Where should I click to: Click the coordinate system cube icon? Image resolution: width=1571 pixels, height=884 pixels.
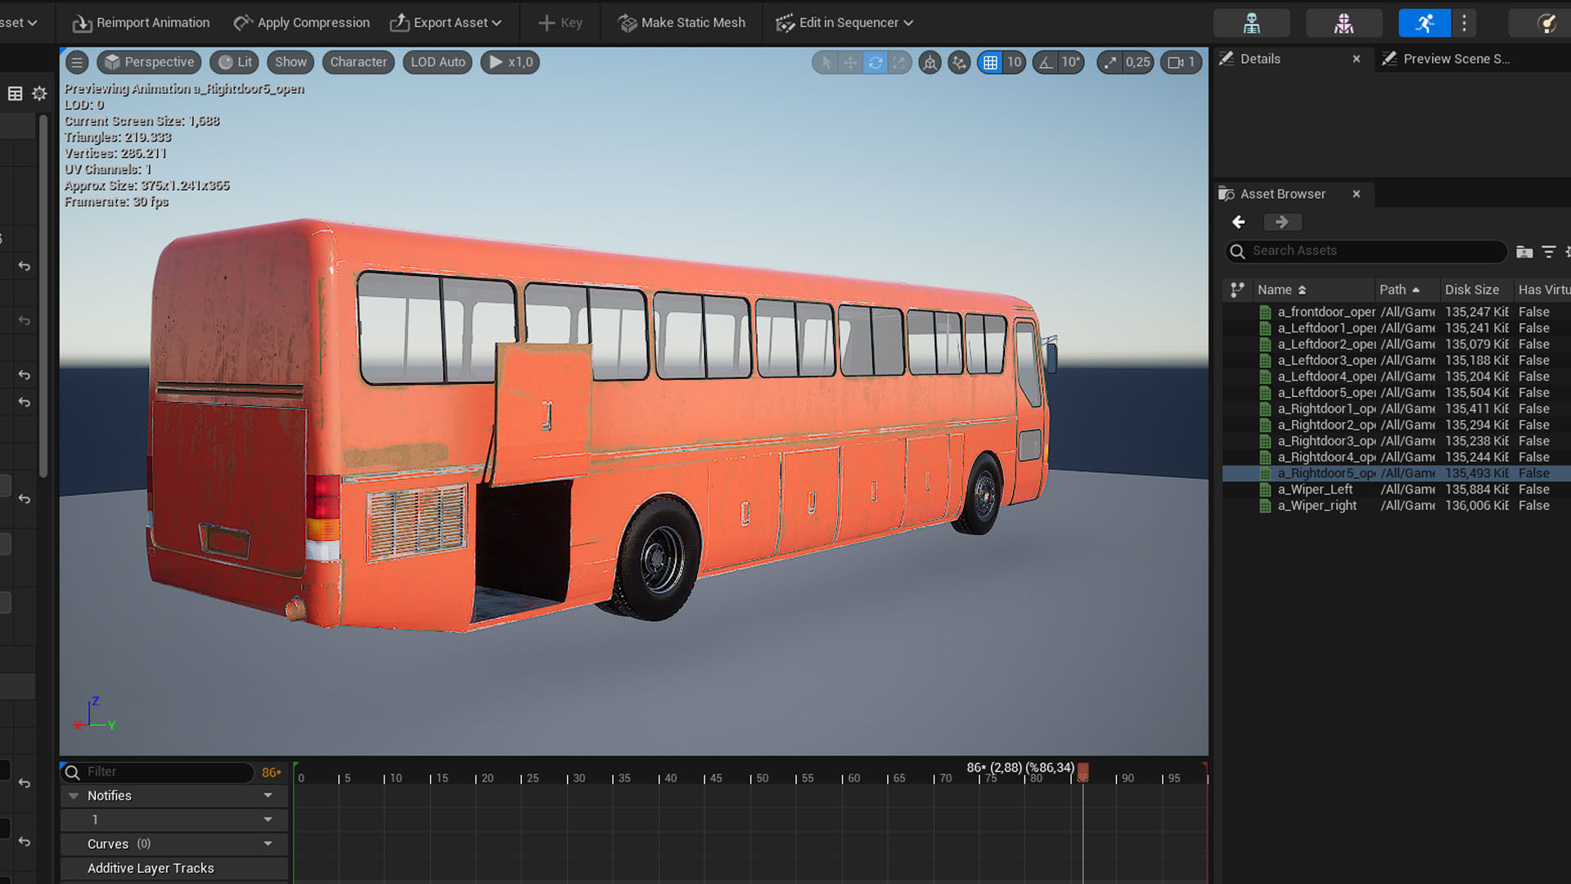click(930, 62)
